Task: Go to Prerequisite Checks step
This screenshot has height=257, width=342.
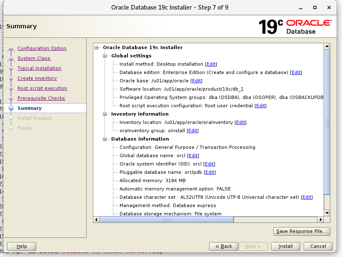Action: pos(41,98)
